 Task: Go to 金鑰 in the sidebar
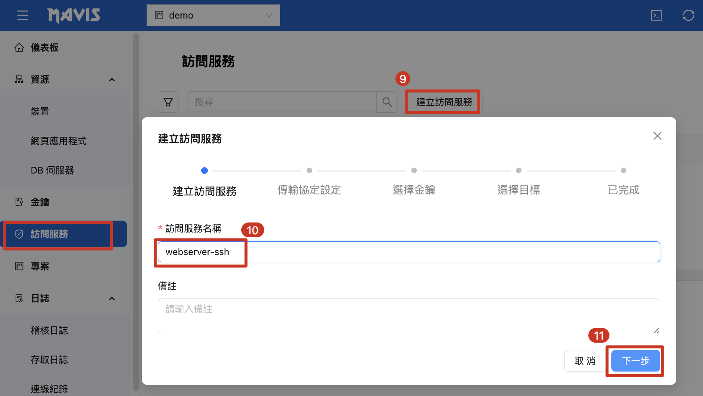[x=40, y=202]
